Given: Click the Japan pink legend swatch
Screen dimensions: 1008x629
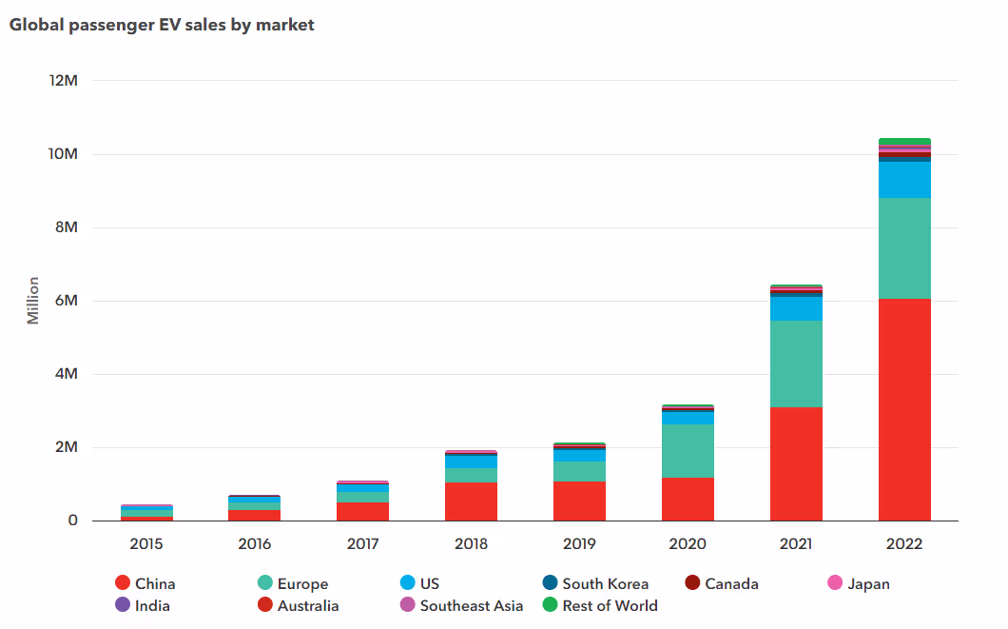Looking at the screenshot, I should point(835,582).
